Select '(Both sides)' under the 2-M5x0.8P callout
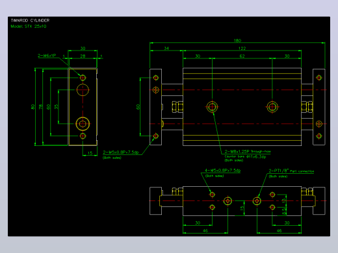Screen dimensions: 338x253 pyautogui.click(x=112, y=158)
